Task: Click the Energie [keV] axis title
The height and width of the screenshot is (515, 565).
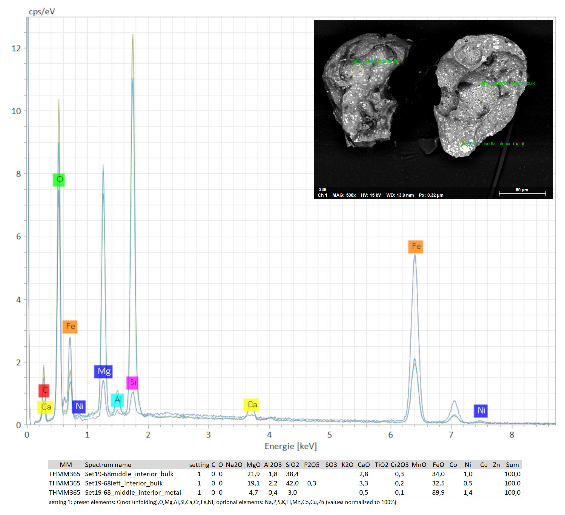Action: click(x=291, y=446)
